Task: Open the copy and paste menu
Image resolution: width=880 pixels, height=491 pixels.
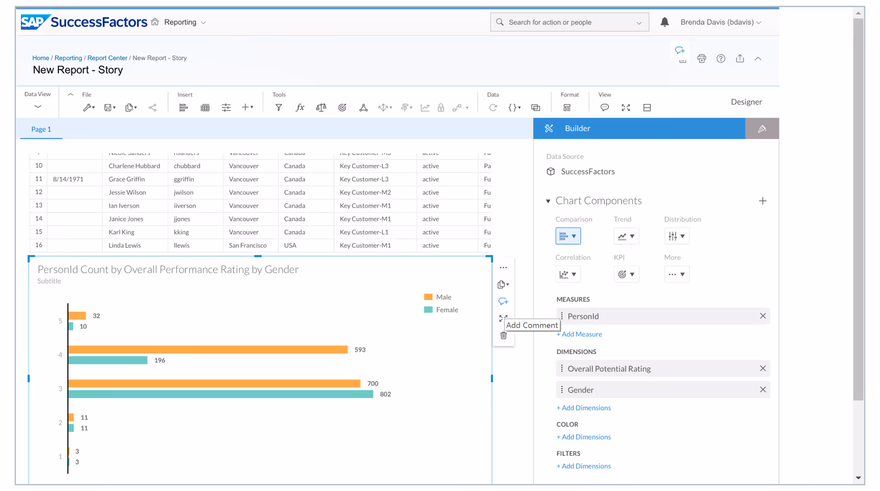Action: click(x=131, y=108)
